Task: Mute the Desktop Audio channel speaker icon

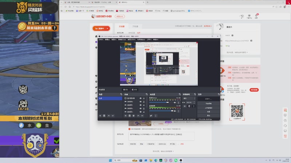Action: [175, 111]
